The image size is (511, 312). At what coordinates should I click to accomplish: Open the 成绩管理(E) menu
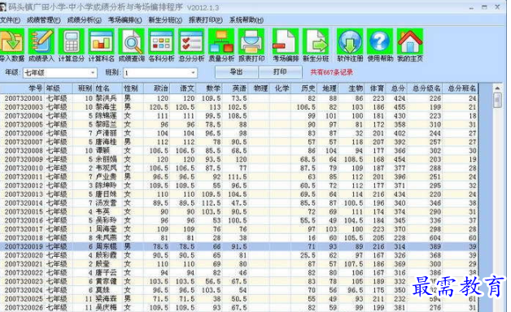tap(44, 20)
